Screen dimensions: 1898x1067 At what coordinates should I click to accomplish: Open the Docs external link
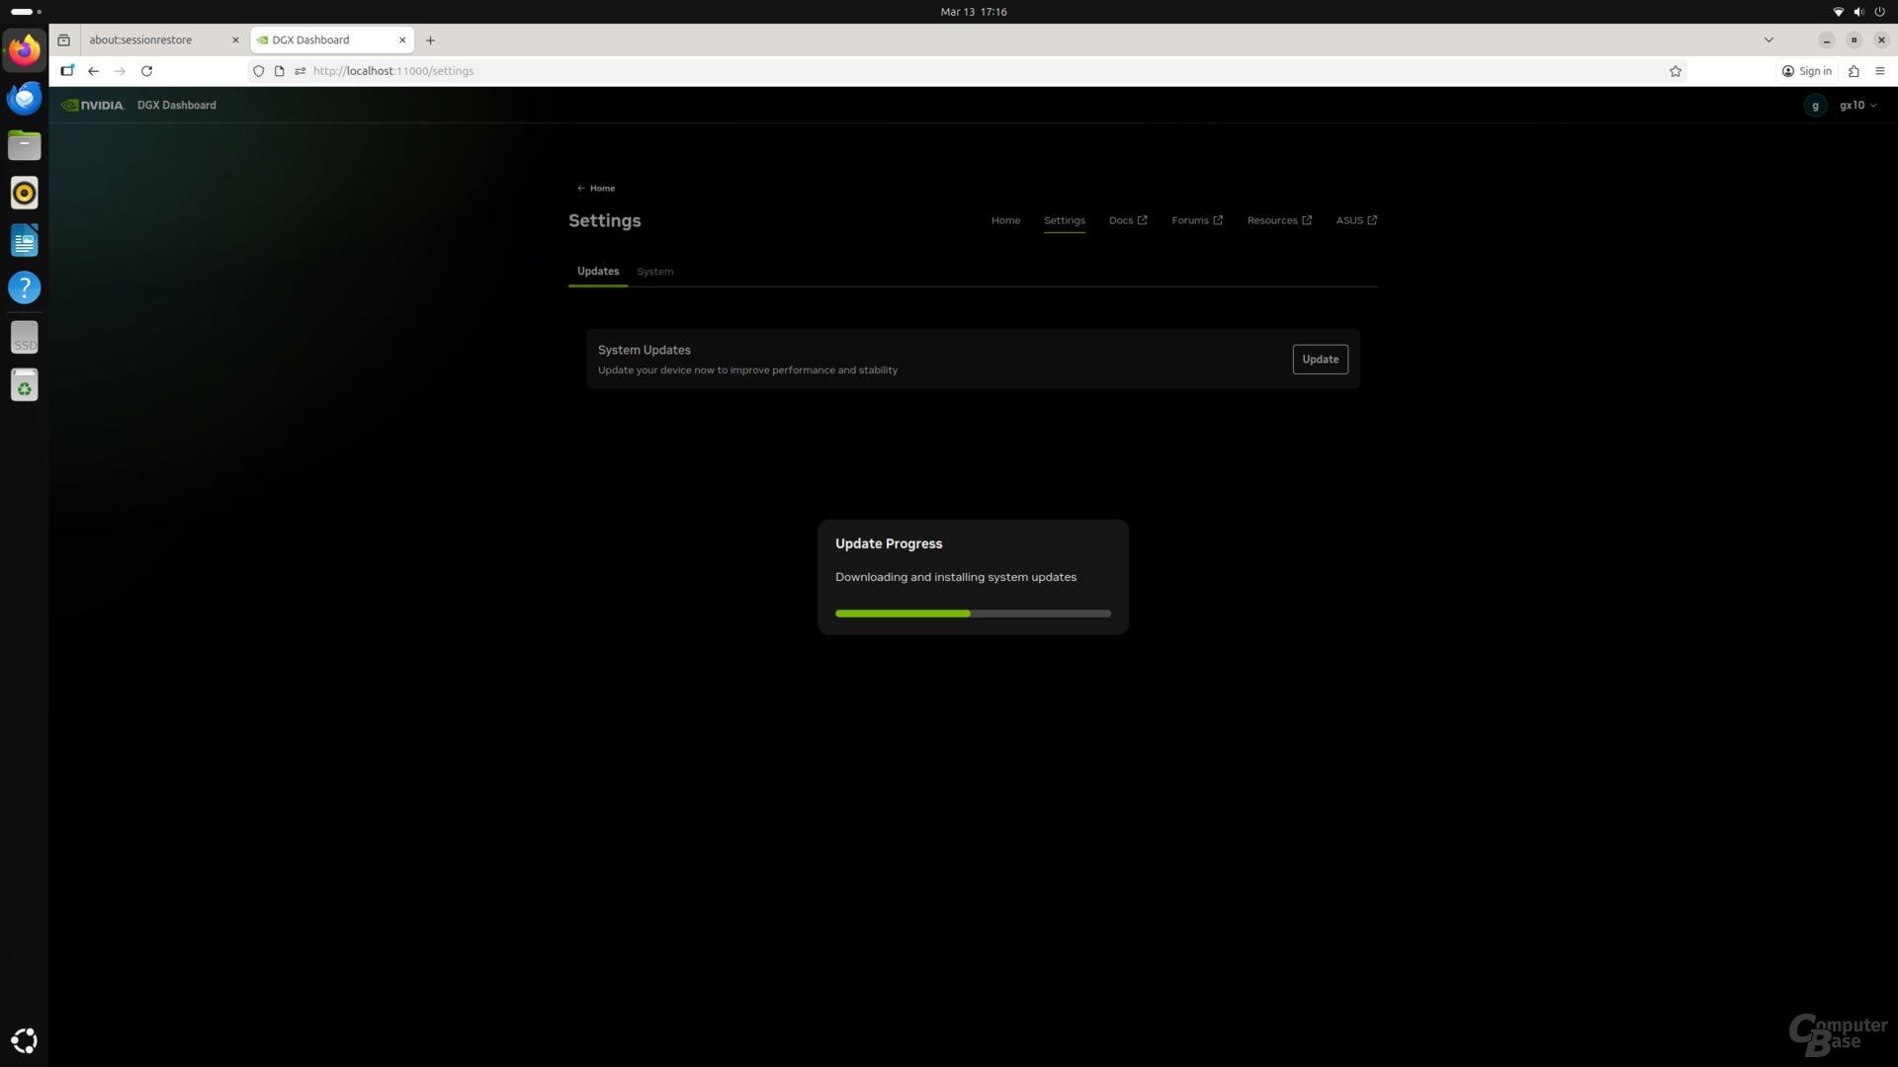[1127, 220]
